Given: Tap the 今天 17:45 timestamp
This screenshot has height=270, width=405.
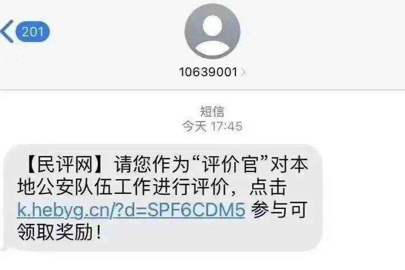Looking at the screenshot, I should [213, 127].
